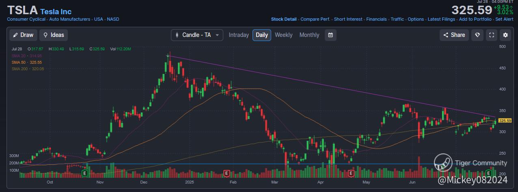Click the late-January red earnings marker
This screenshot has height=192, width=518.
click(227, 173)
